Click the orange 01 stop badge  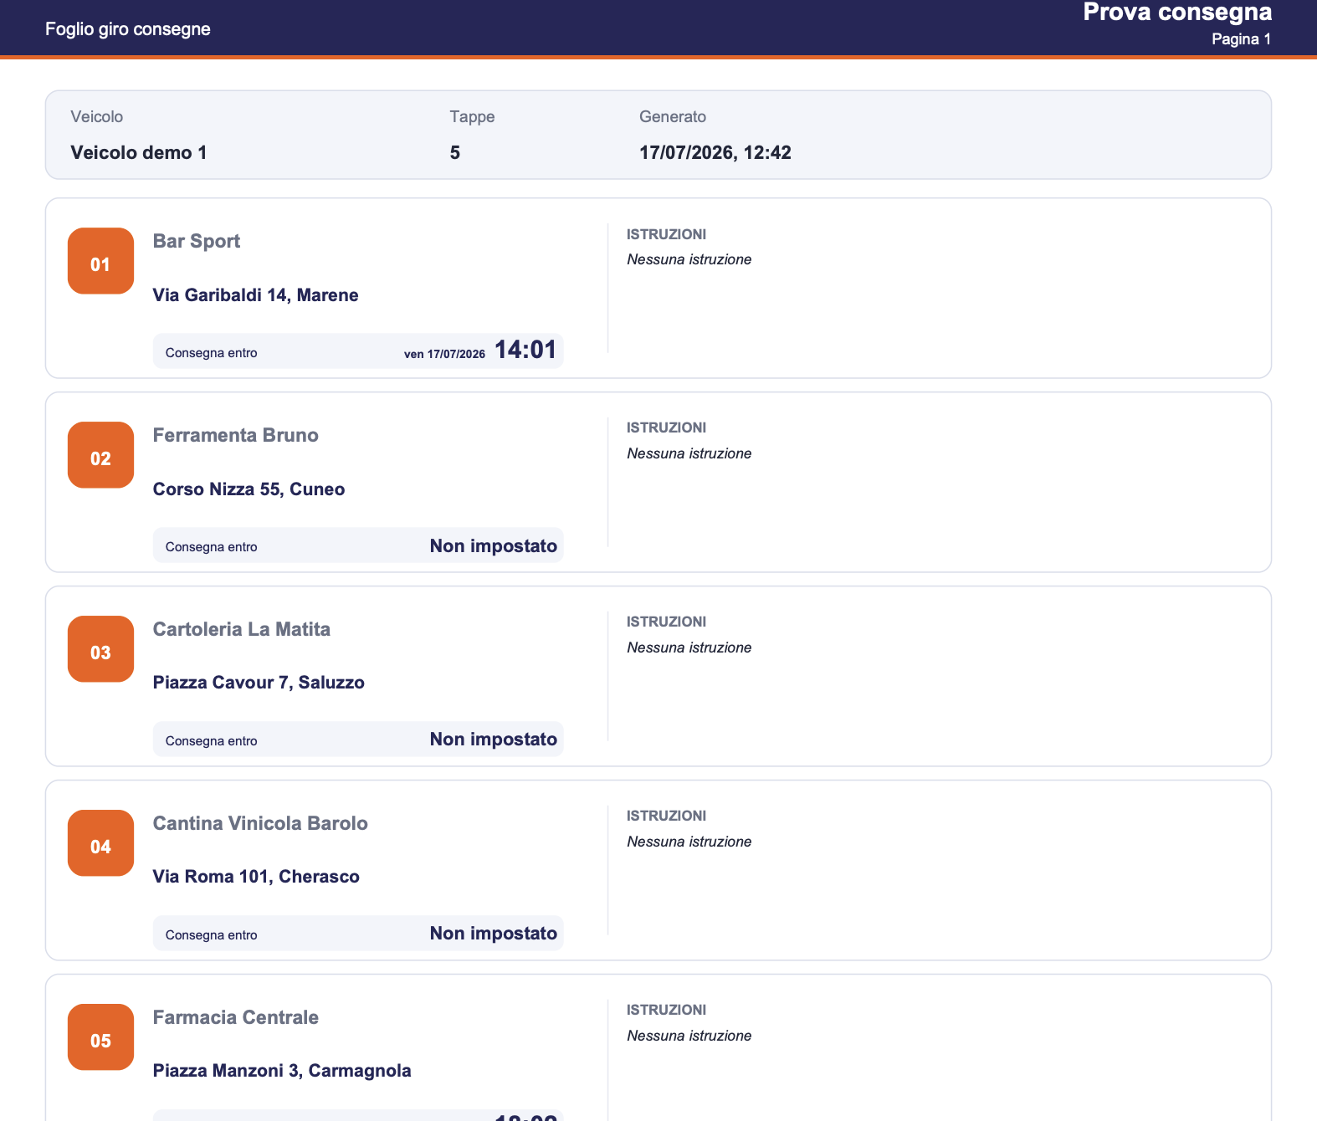click(x=100, y=261)
